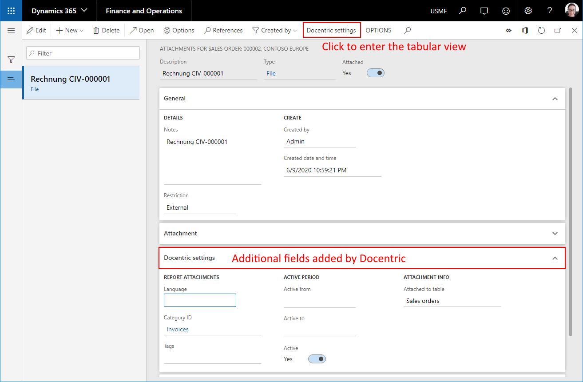The width and height of the screenshot is (583, 382).
Task: Open the messages chat icon
Action: click(x=484, y=11)
